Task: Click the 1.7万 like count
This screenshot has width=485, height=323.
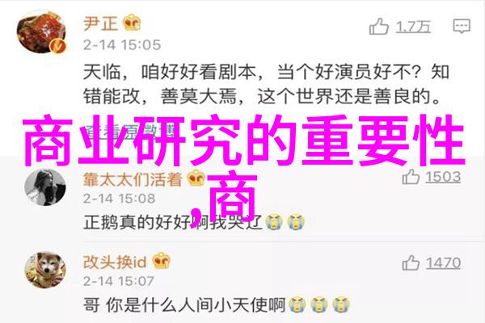Action: tap(413, 27)
